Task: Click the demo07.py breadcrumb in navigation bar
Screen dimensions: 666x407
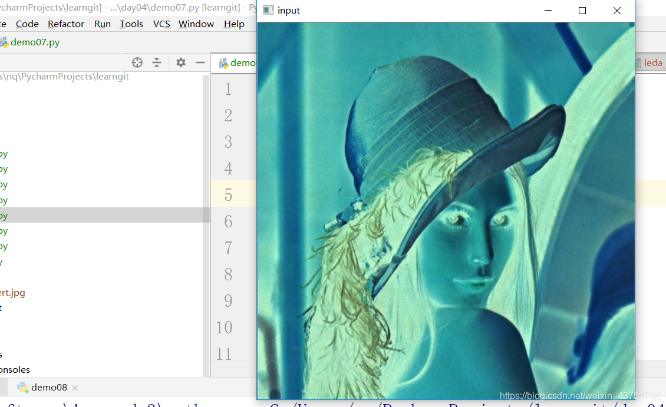Action: pos(30,42)
